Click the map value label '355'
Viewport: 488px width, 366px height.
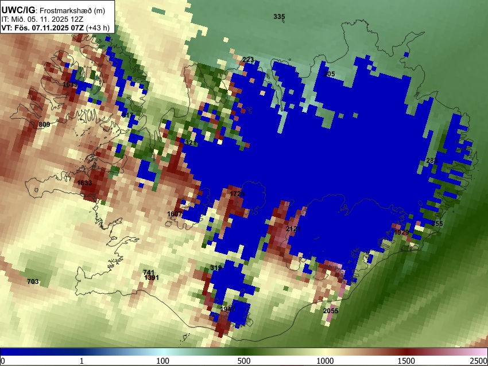[x=437, y=224]
